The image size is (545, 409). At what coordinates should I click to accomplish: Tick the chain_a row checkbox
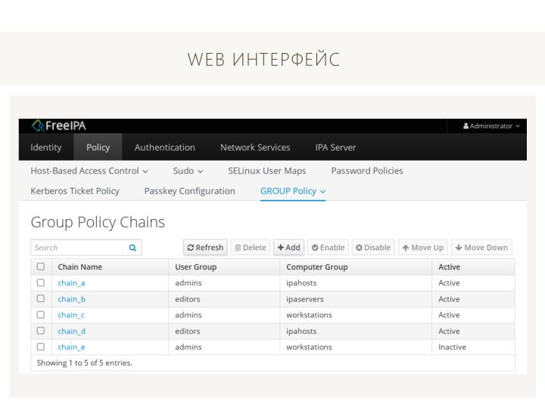pos(41,283)
